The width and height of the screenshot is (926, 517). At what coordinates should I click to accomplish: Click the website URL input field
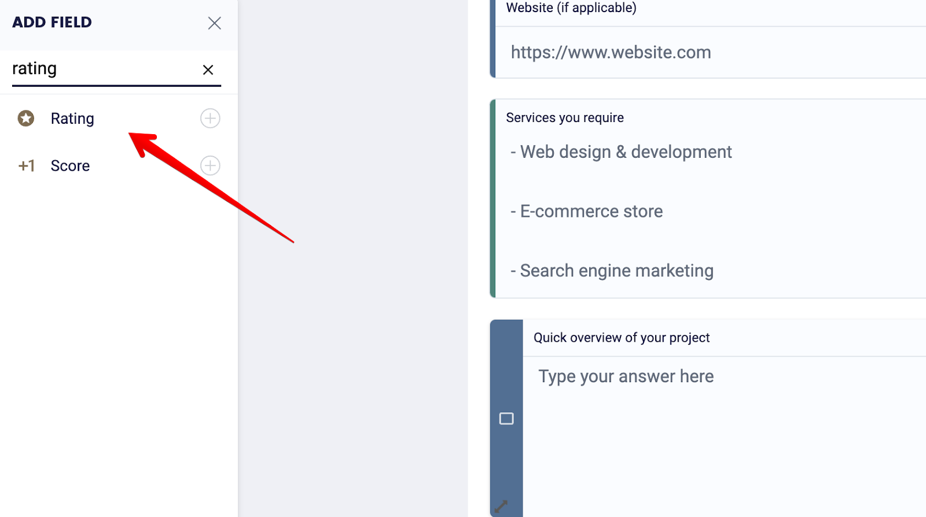711,52
